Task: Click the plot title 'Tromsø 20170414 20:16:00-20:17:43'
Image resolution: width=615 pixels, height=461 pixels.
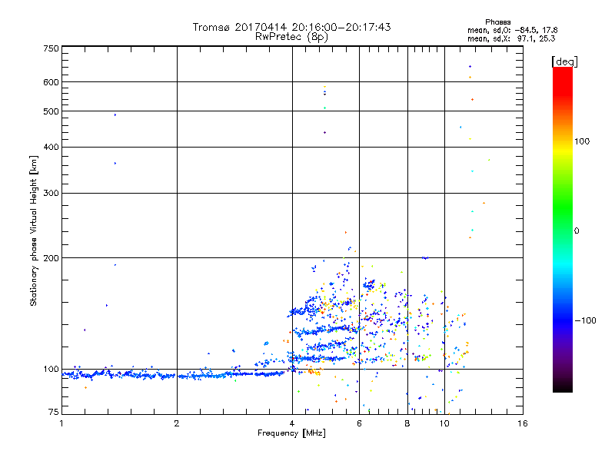Action: pyautogui.click(x=291, y=27)
